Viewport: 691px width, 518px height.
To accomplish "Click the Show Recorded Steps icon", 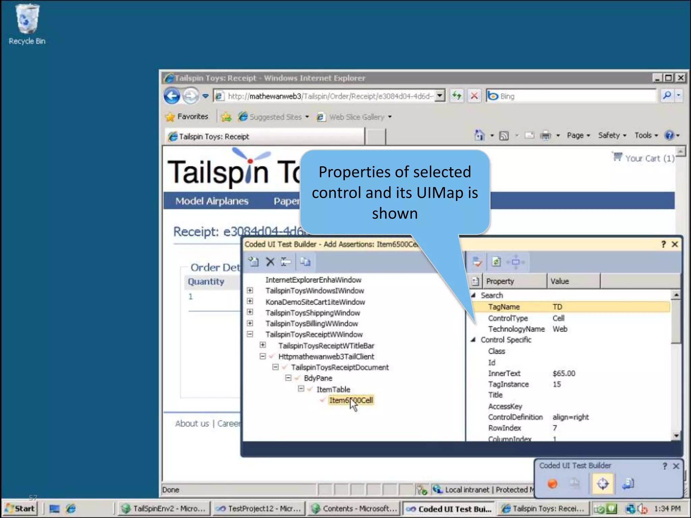I will [575, 484].
